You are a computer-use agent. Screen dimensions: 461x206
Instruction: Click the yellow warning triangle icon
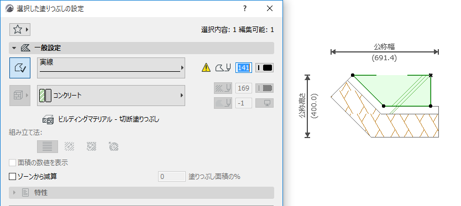click(x=206, y=68)
